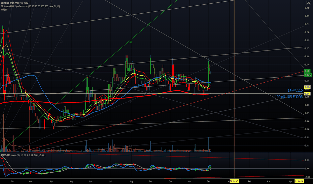Click the 0.160 price scale label

(307, 57)
